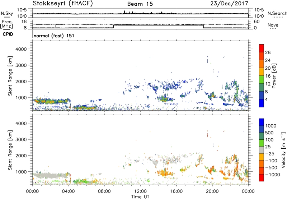Click the frequency step-up at 09:00
This screenshot has height=199, width=287.
[113, 26]
